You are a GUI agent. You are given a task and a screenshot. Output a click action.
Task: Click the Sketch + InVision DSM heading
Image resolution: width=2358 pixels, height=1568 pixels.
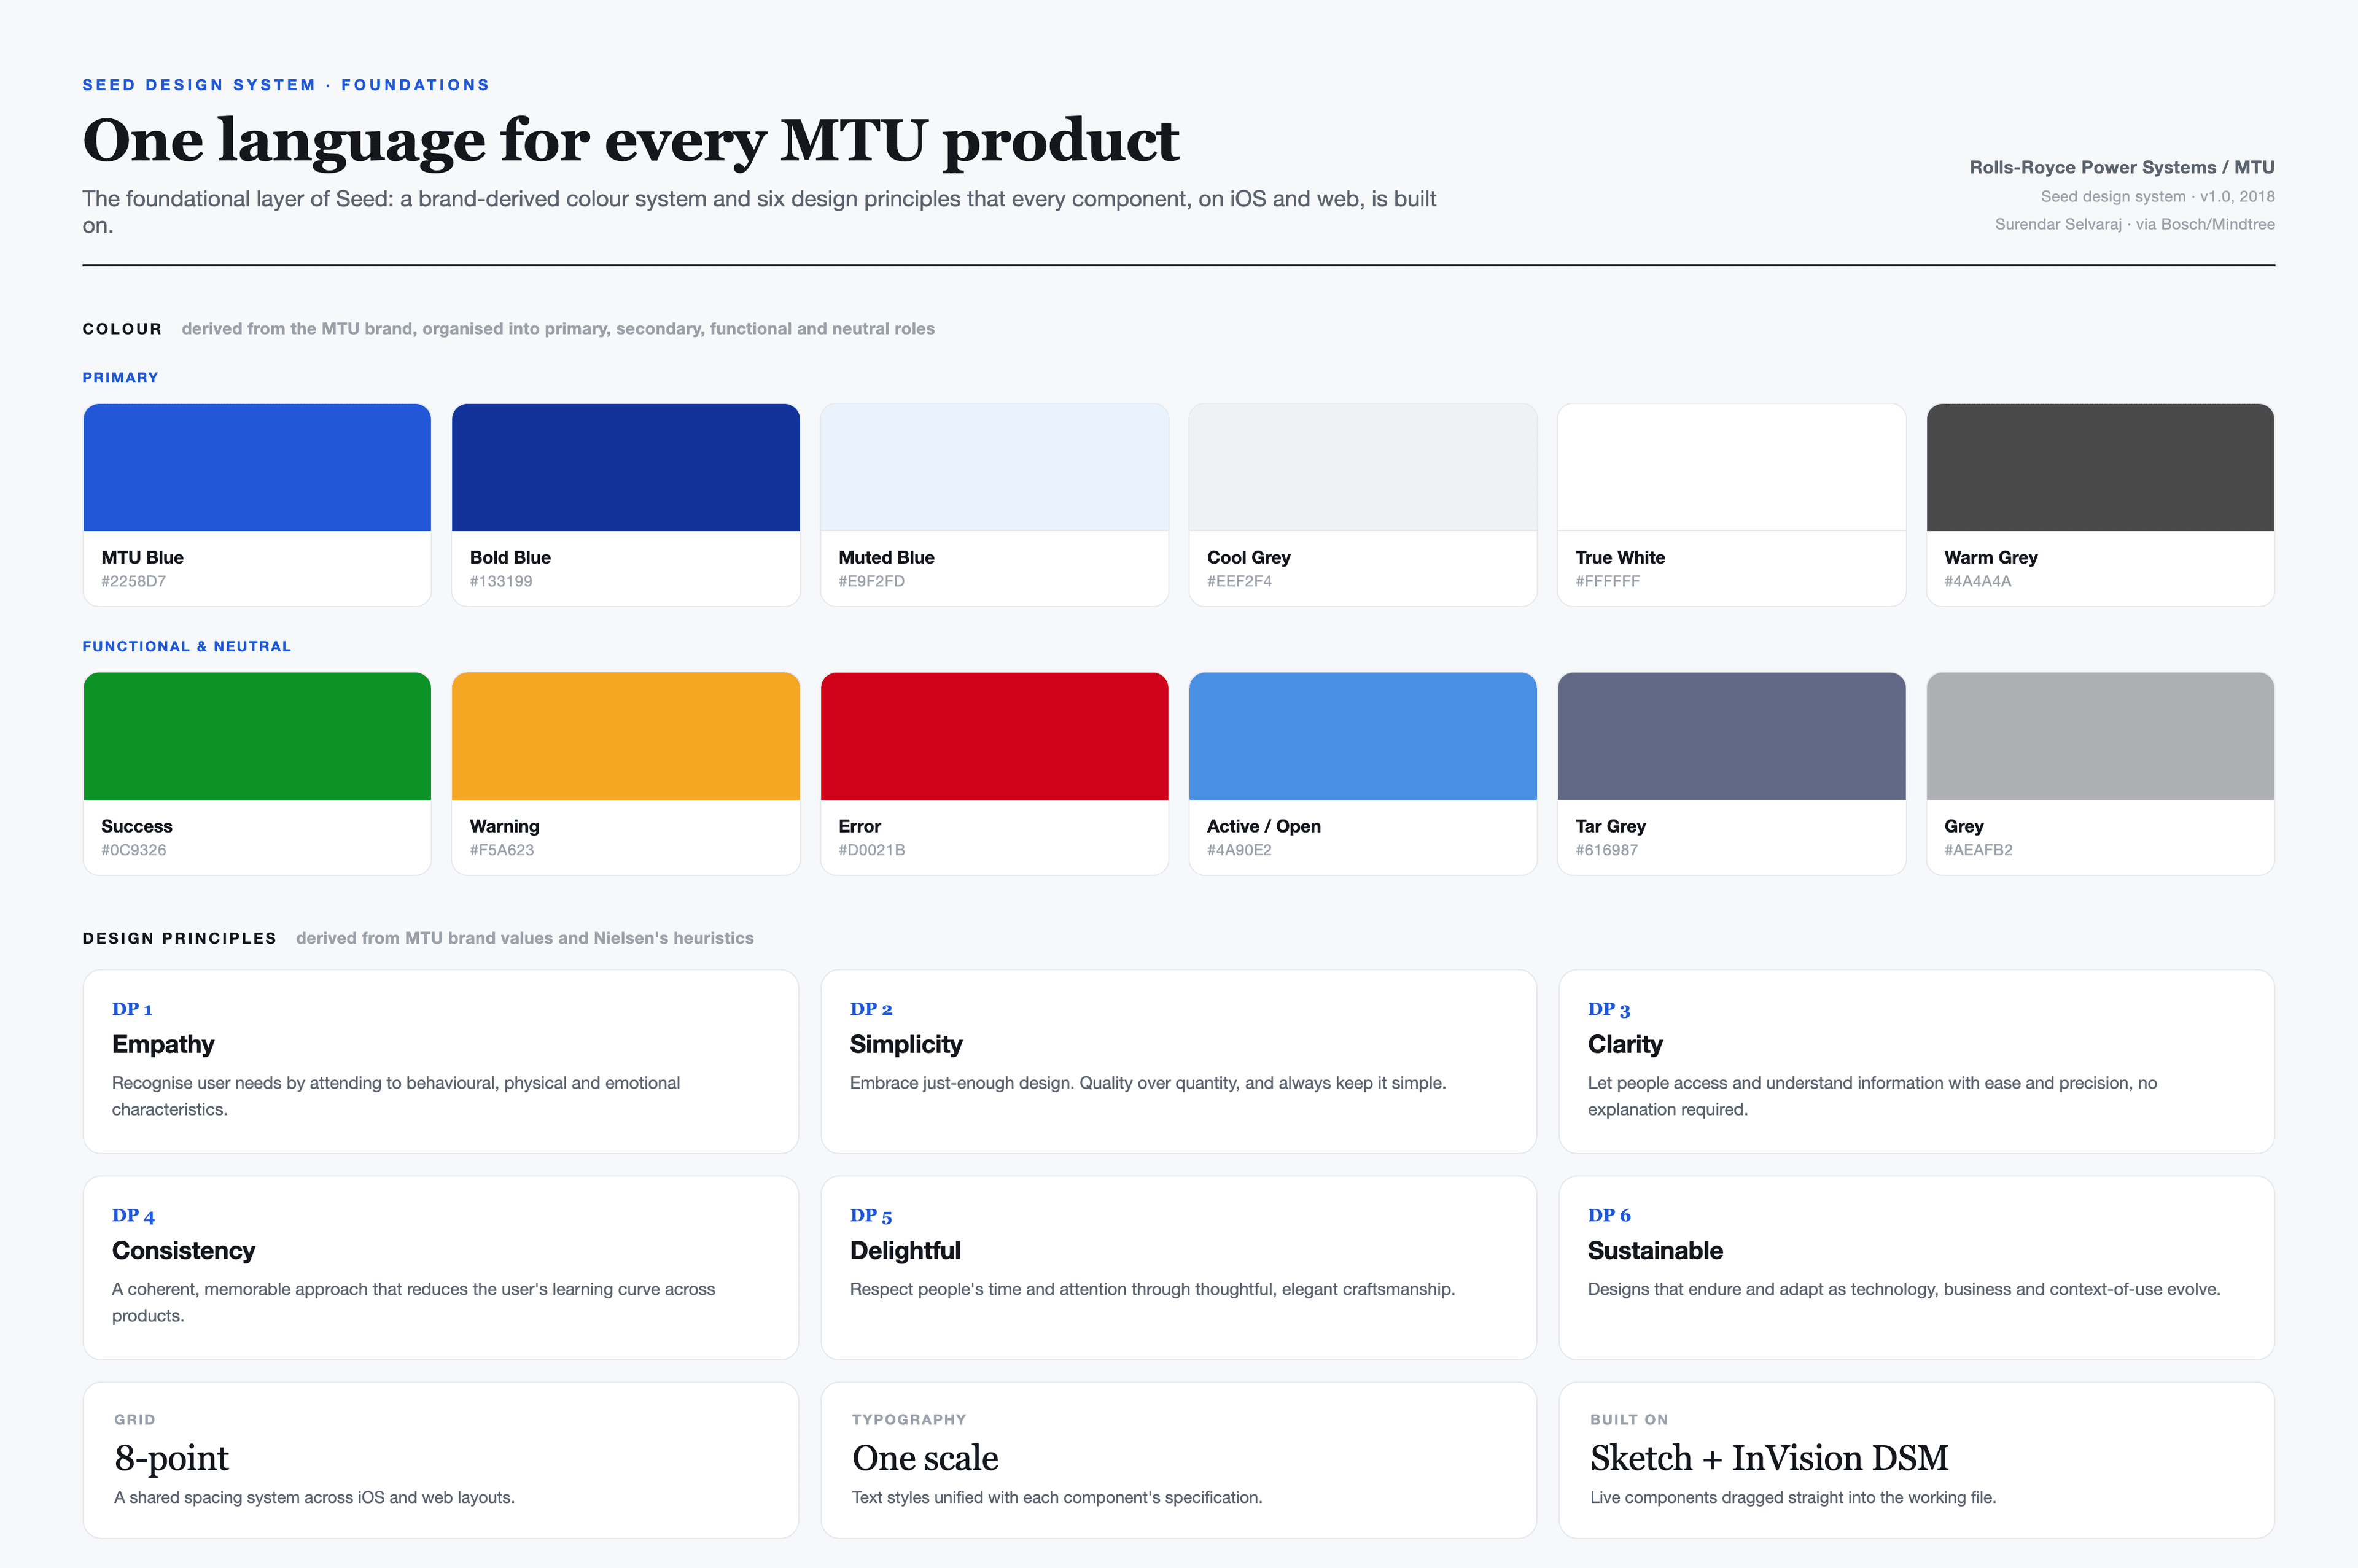coord(1769,1458)
